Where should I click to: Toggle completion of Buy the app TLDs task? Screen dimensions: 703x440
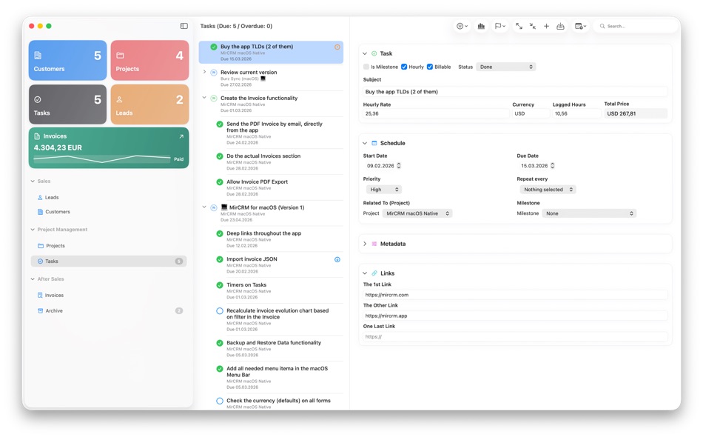(214, 47)
